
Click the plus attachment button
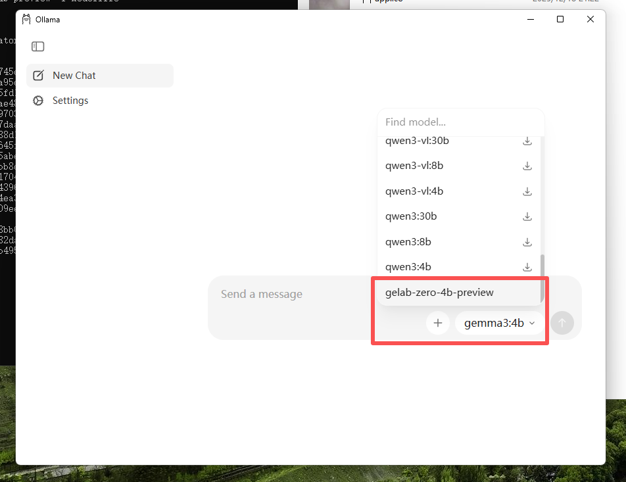[x=438, y=323]
